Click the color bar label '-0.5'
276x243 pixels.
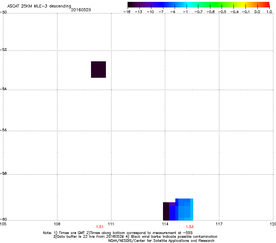(x=222, y=12)
